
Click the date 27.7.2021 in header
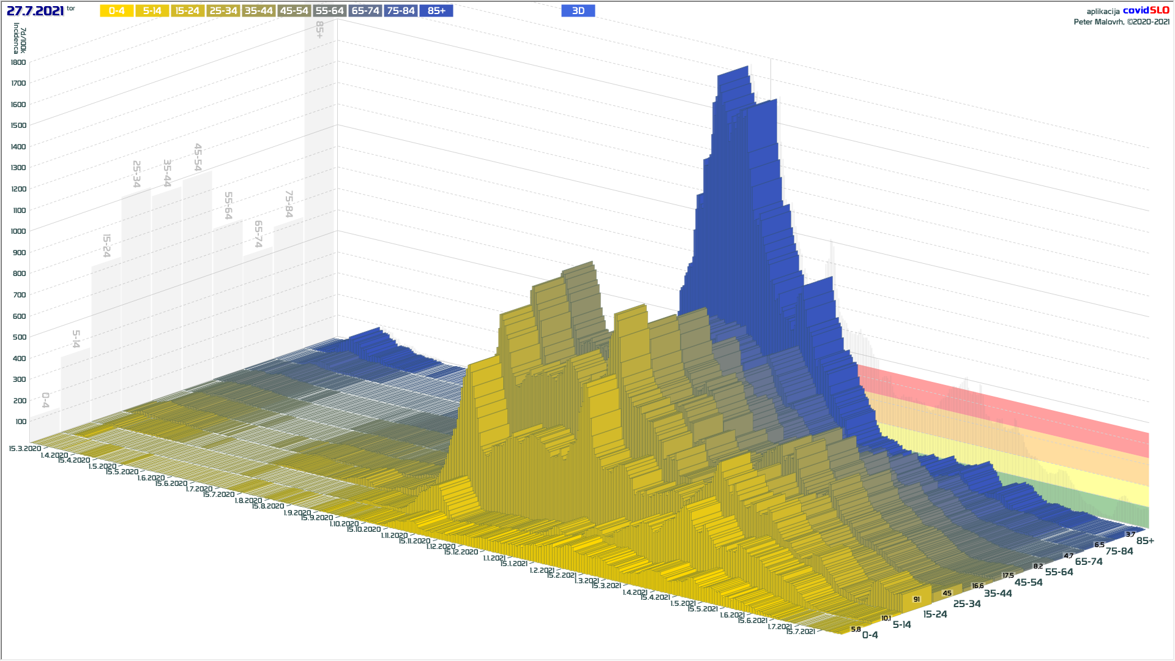click(35, 11)
